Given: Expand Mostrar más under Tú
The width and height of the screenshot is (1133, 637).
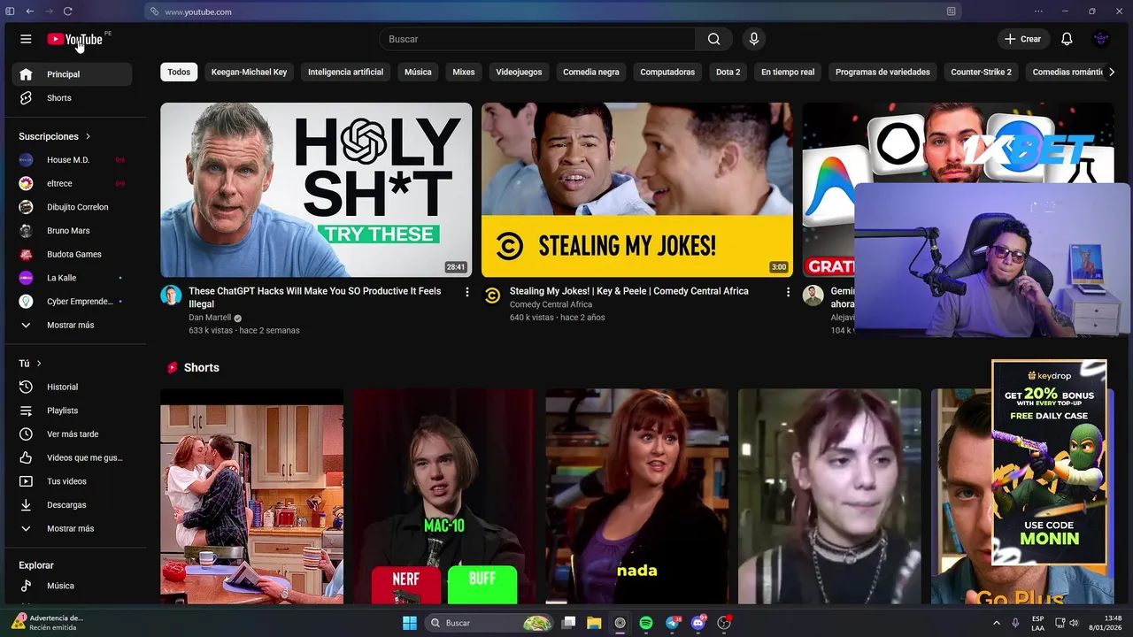Looking at the screenshot, I should coord(73,528).
